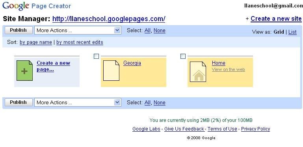Click the green new page plus icon
This screenshot has width=303, height=147.
point(24,71)
